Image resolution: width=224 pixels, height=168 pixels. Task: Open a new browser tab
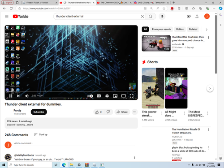pyautogui.click(x=173, y=3)
